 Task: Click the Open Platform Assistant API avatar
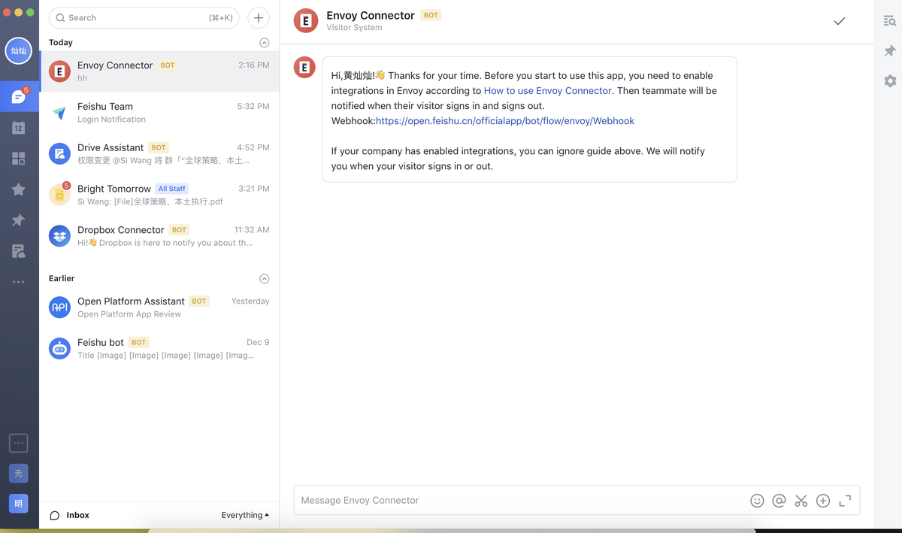[x=59, y=307]
